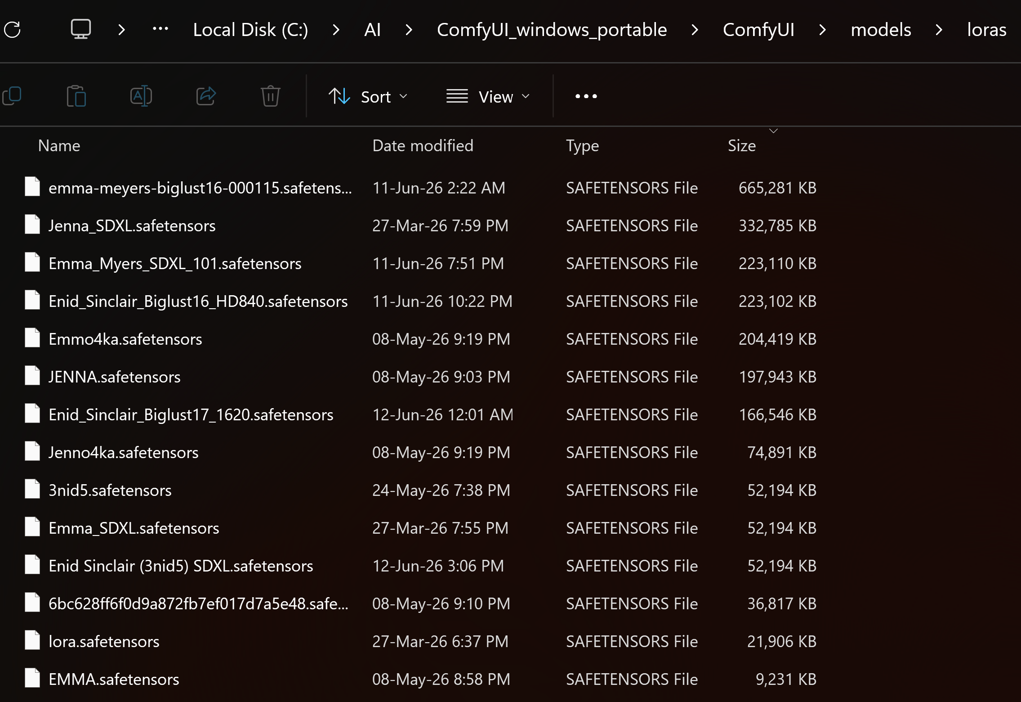Click the loras breadcrumb
Image resolution: width=1021 pixels, height=702 pixels.
point(986,30)
